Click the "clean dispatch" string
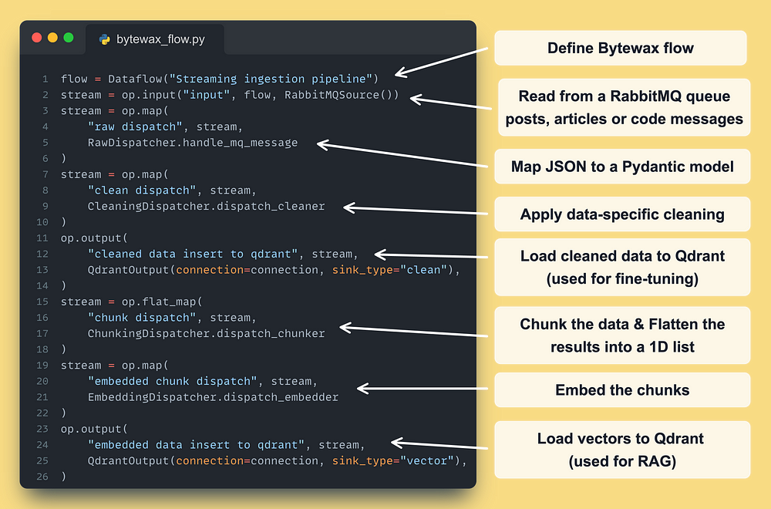This screenshot has height=509, width=771. tap(142, 190)
